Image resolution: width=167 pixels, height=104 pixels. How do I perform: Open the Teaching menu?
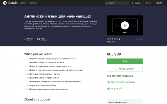pyautogui.click(x=33, y=3)
